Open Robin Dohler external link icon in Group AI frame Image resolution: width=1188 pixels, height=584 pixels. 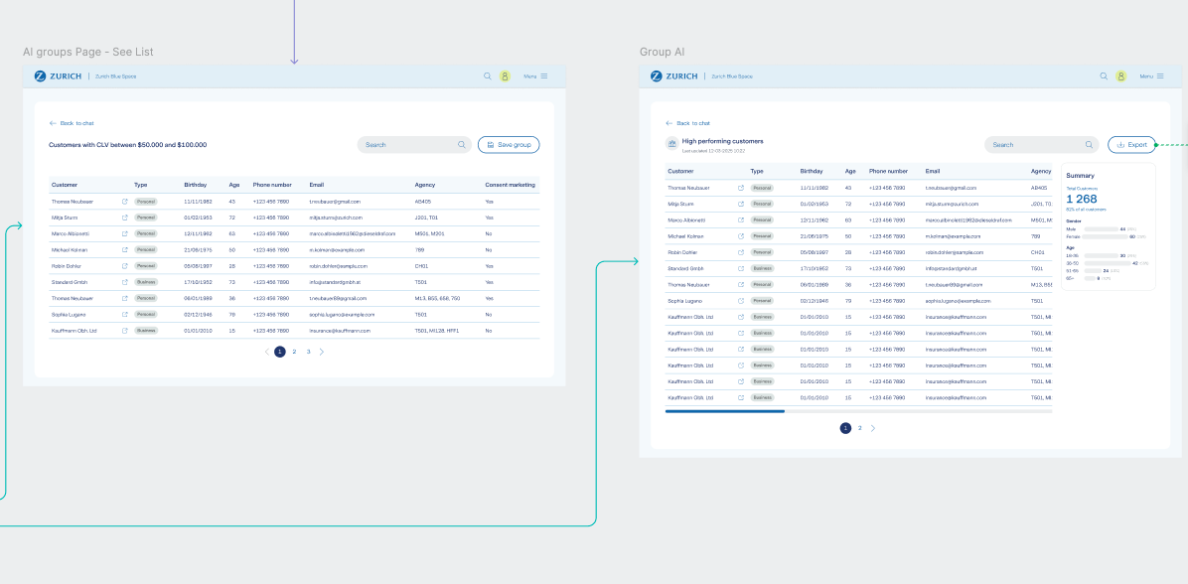point(741,252)
